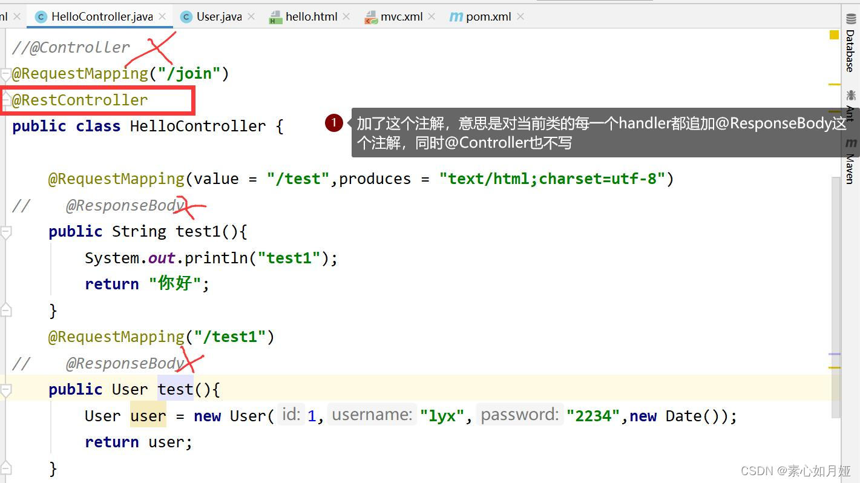This screenshot has height=483, width=860.
Task: Open the Database tool window
Action: [851, 42]
